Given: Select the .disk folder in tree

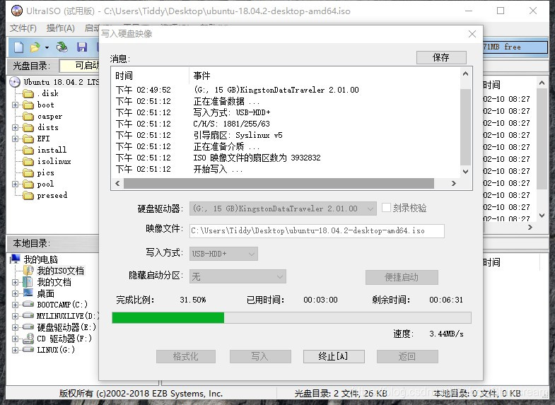Looking at the screenshot, I should point(47,94).
